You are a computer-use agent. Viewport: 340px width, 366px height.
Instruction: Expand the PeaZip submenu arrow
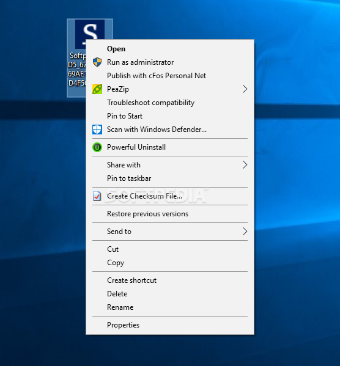(x=245, y=89)
